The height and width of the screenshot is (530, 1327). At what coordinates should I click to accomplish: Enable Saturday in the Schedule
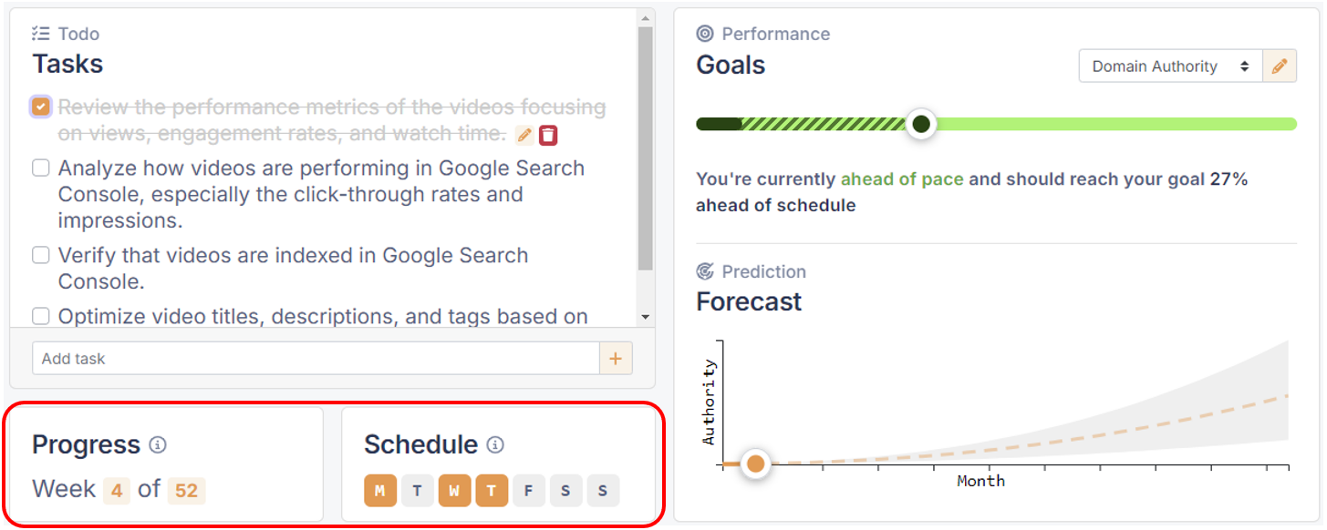click(x=566, y=490)
